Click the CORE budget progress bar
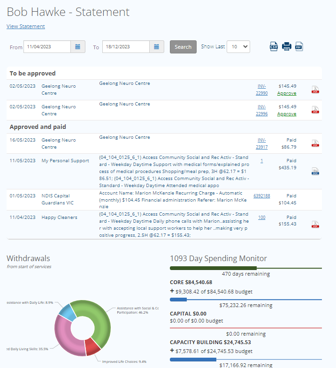336x368 pixels. (x=245, y=299)
